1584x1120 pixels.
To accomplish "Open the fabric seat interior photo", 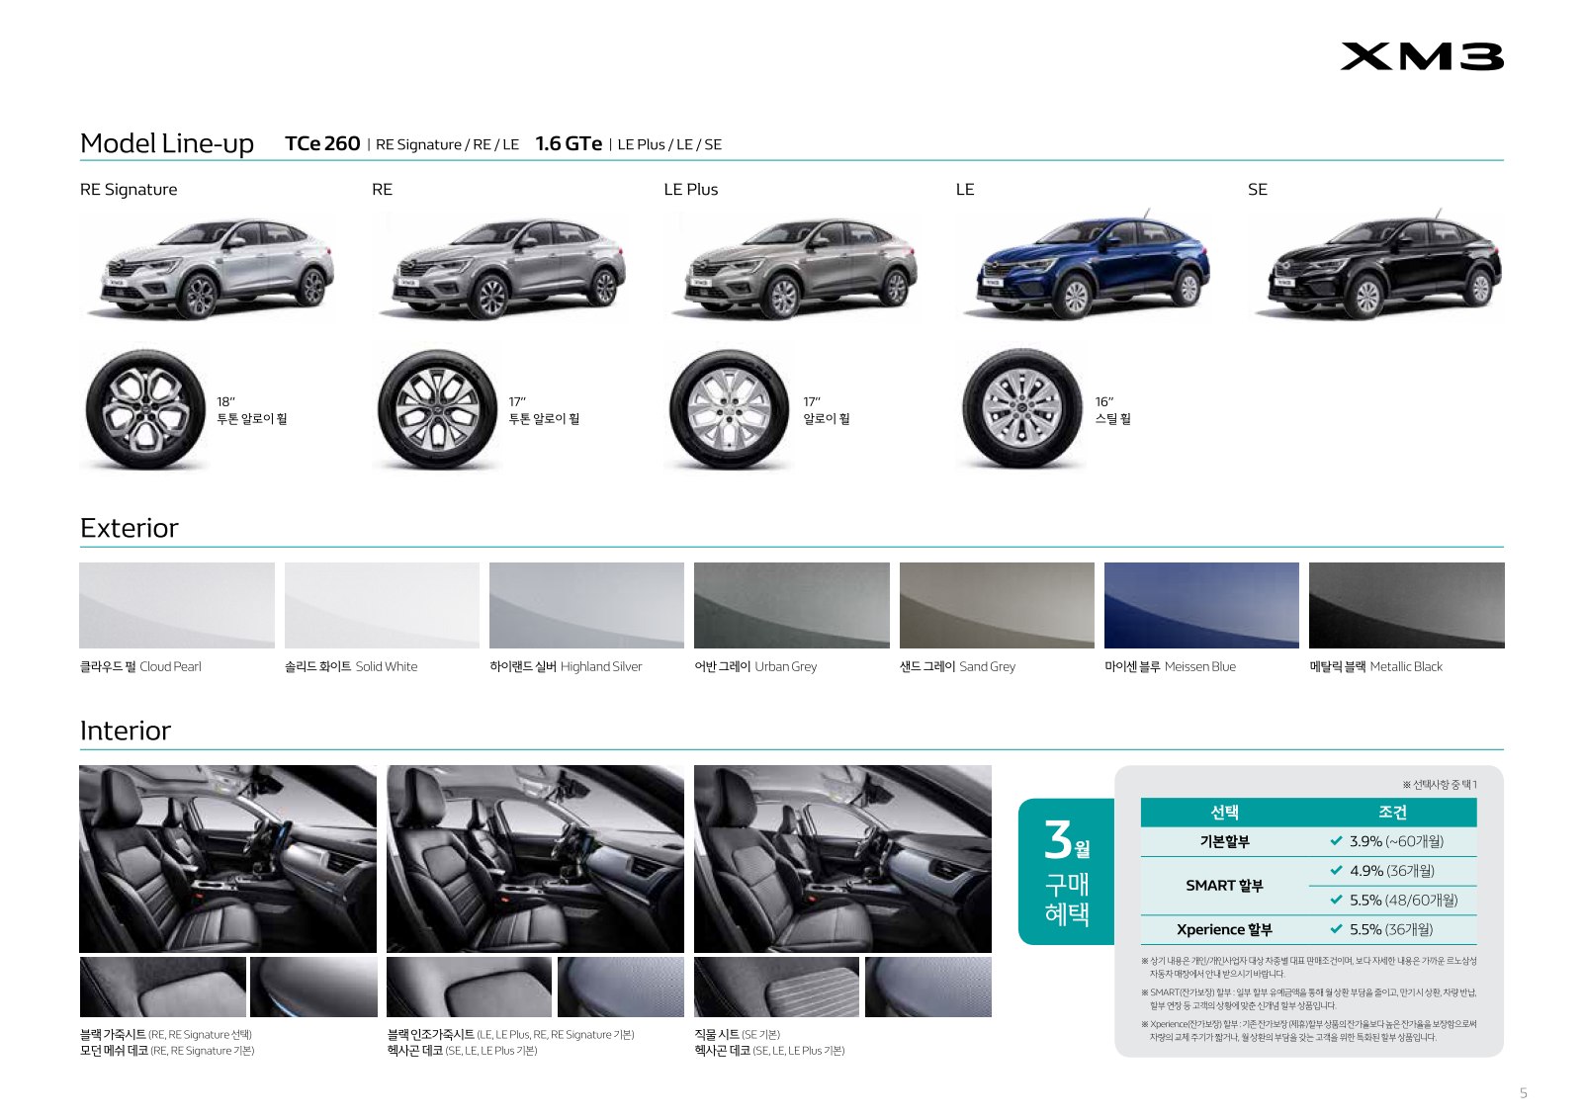I will (842, 859).
